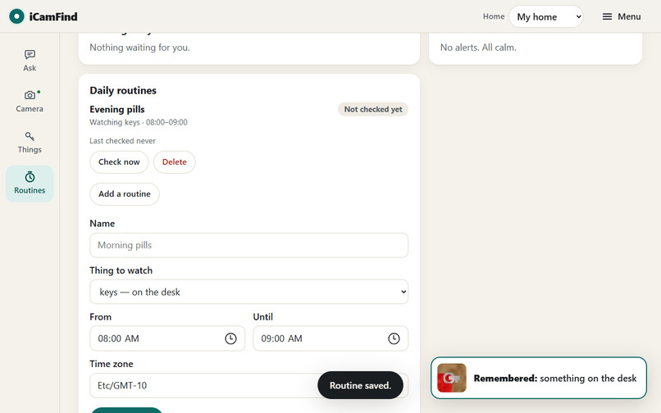
Task: Click the Home label in header
Action: 494,16
